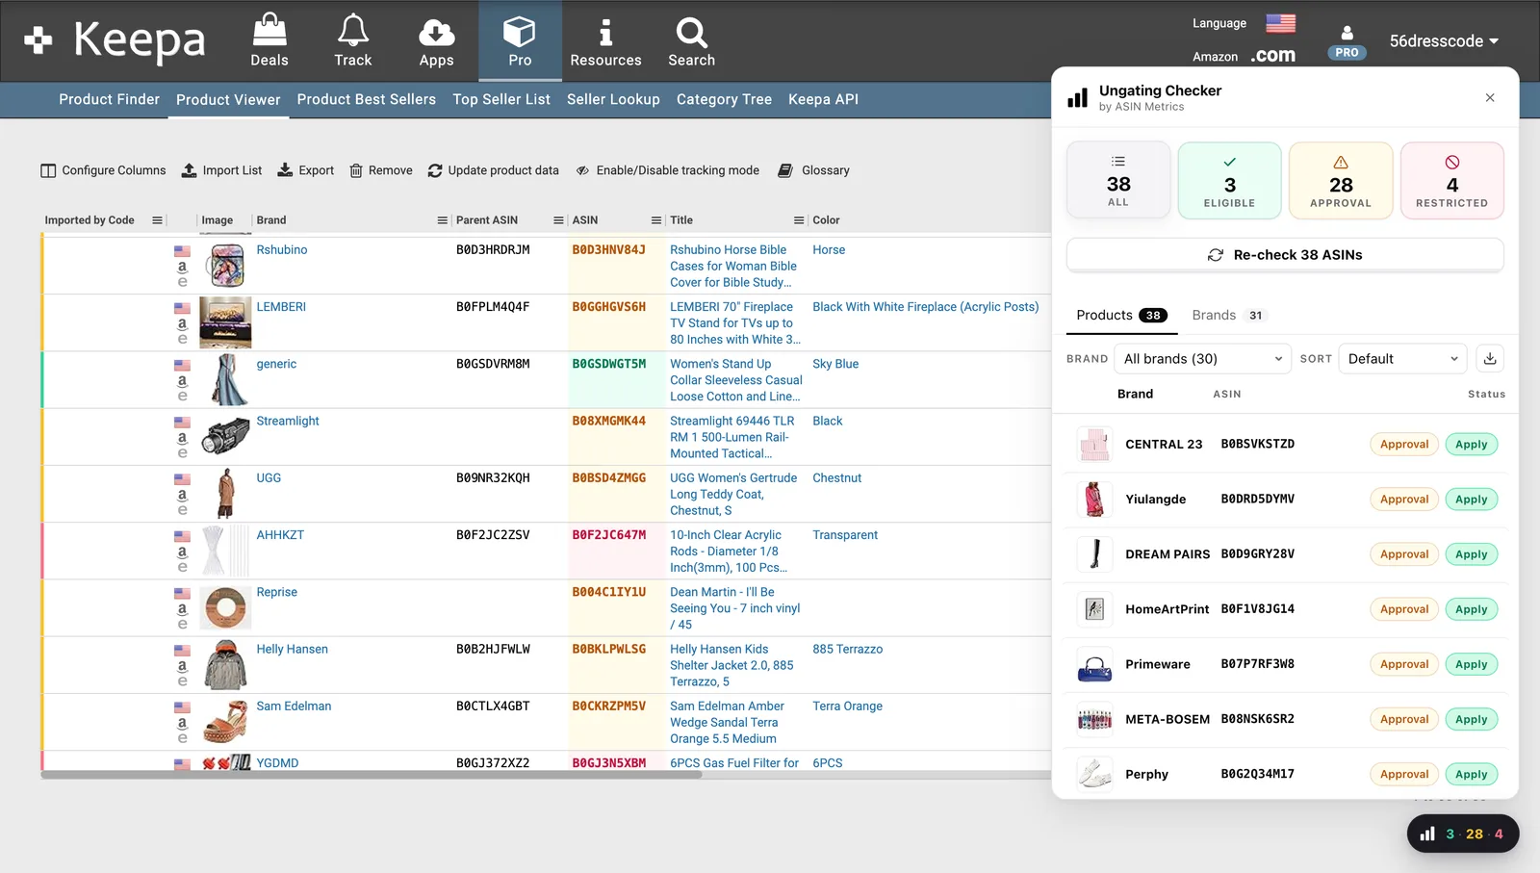Open the Streamlight brand link

(x=288, y=422)
